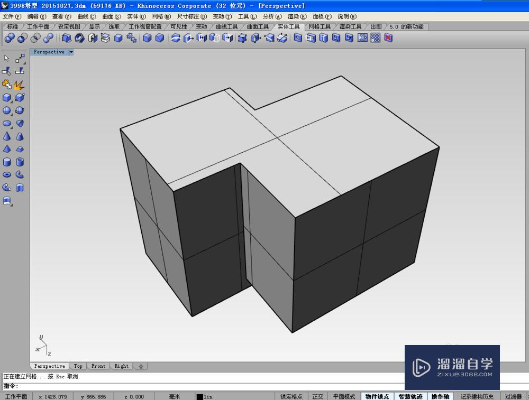529x400 pixels.
Task: Click the x 1428.079 coordinate readout
Action: pos(52,397)
